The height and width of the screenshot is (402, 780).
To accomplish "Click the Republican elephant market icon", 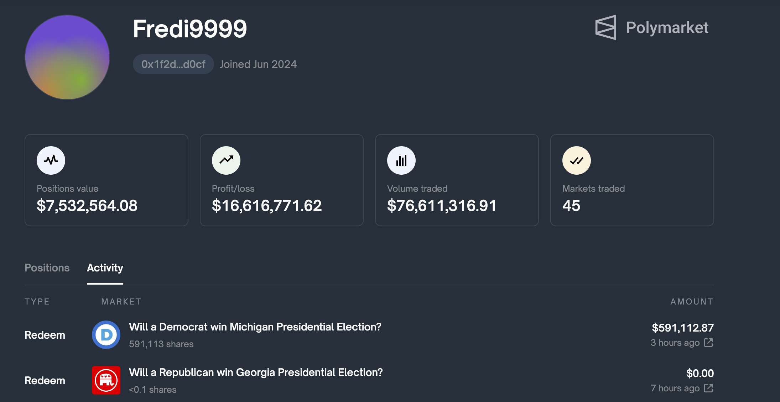I will (106, 380).
